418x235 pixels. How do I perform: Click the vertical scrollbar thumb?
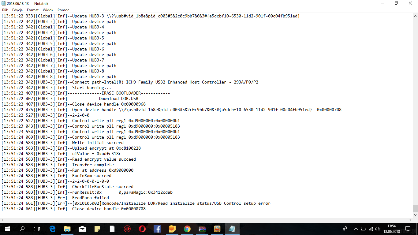(x=415, y=208)
